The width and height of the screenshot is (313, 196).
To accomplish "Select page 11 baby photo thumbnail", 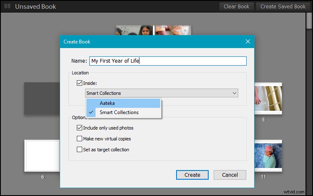I will 268,155.
